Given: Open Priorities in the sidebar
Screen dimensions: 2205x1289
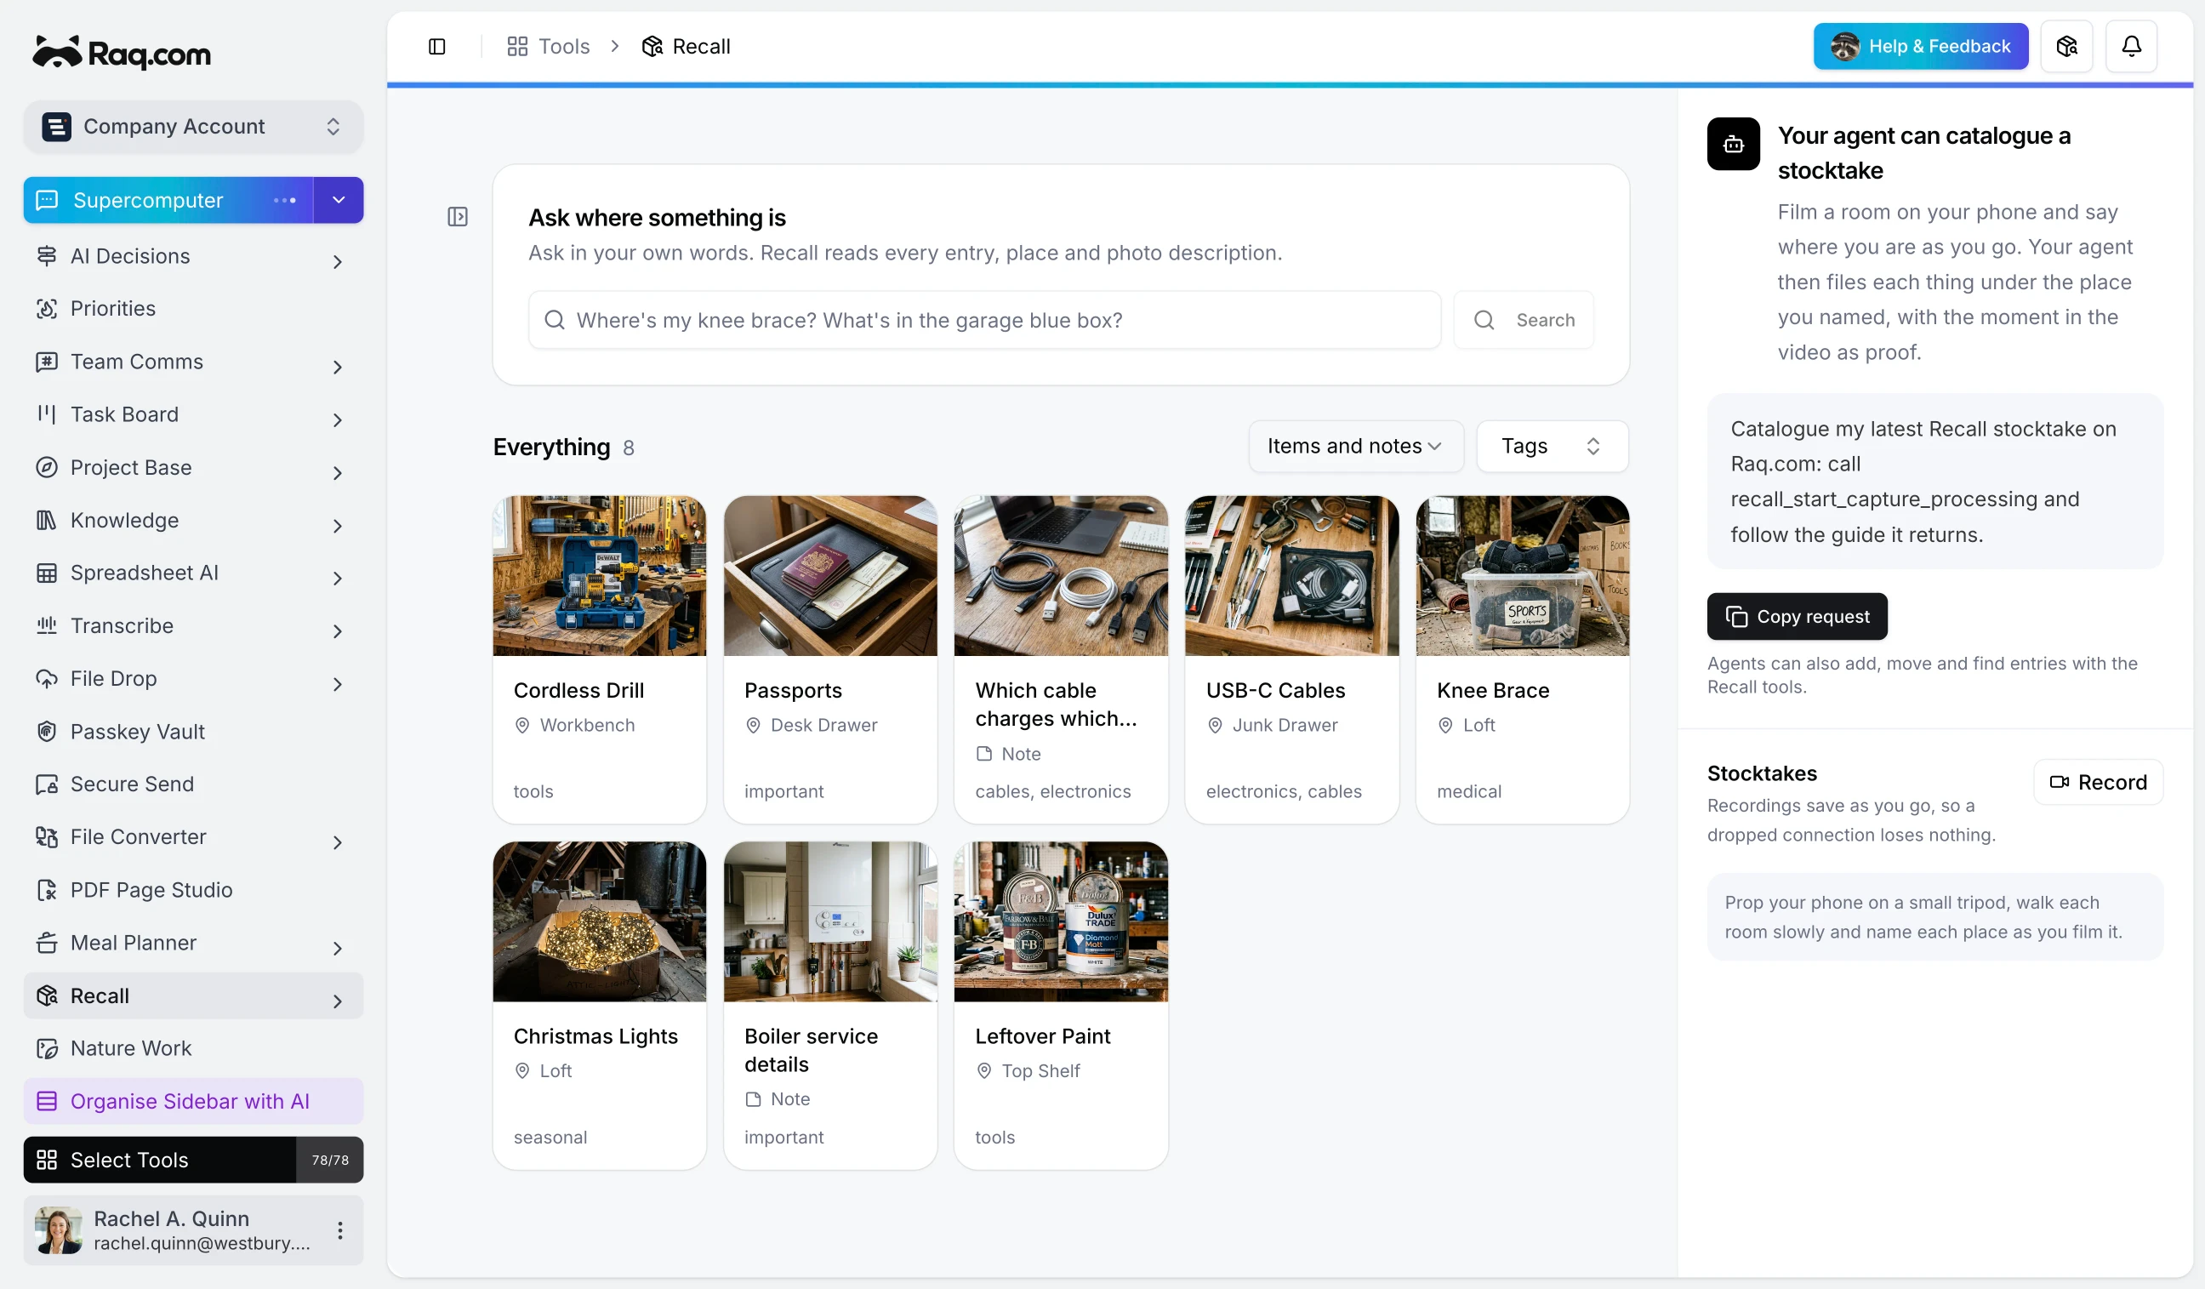Looking at the screenshot, I should [x=192, y=308].
